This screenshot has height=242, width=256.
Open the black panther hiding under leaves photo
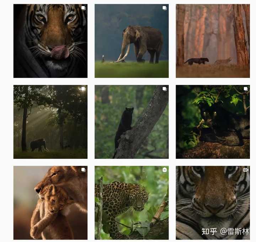(213, 122)
